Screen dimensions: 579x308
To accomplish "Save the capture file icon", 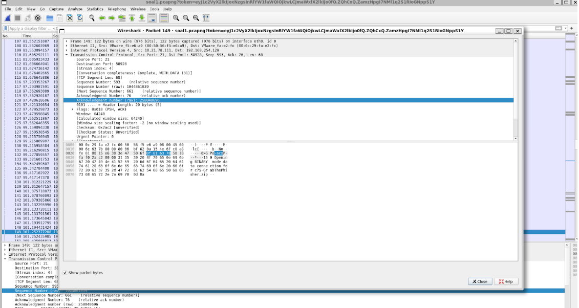I will click(59, 18).
